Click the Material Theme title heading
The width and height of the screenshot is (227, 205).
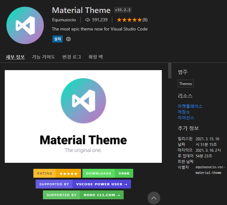(81, 10)
